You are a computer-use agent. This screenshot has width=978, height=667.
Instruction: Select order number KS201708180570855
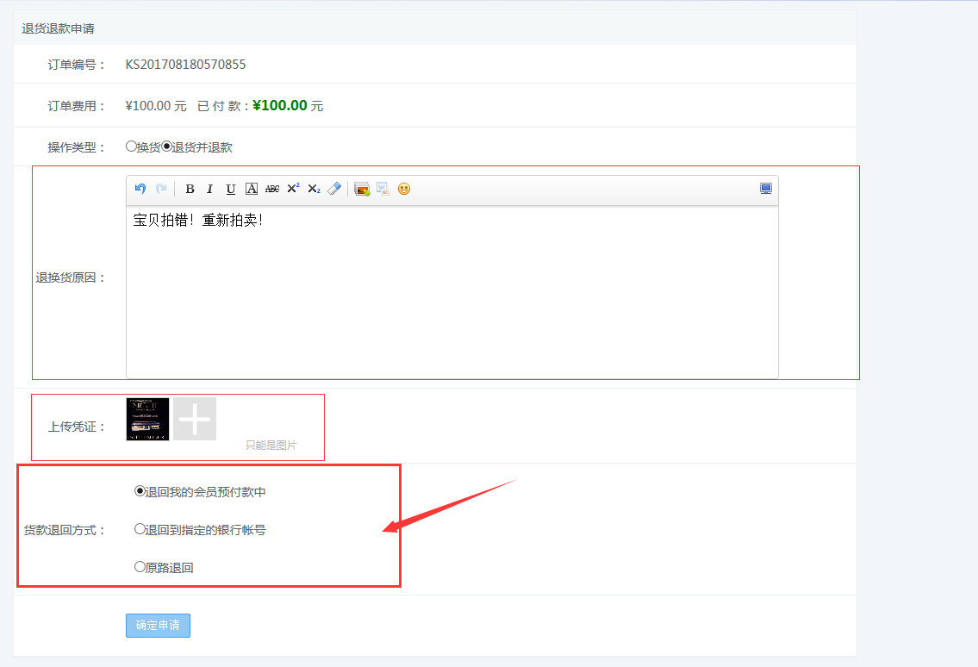click(185, 65)
